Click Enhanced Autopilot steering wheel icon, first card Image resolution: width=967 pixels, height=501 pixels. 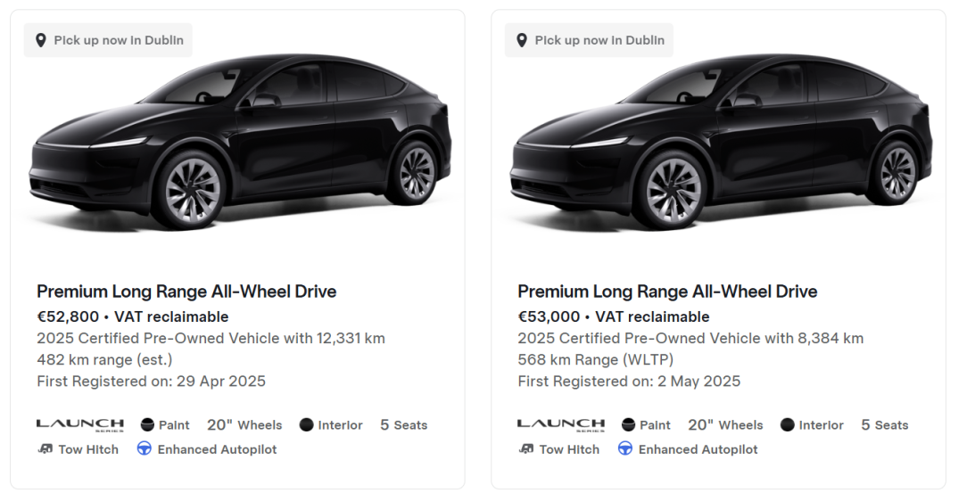pyautogui.click(x=145, y=449)
